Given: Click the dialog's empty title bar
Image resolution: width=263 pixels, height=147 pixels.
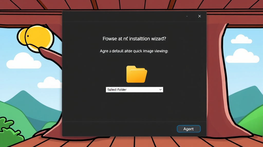Looking at the screenshot, I should click(x=123, y=16).
